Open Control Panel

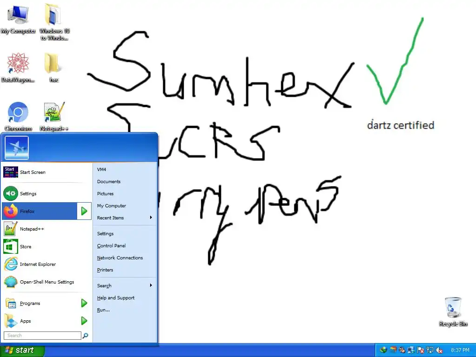pyautogui.click(x=125, y=245)
